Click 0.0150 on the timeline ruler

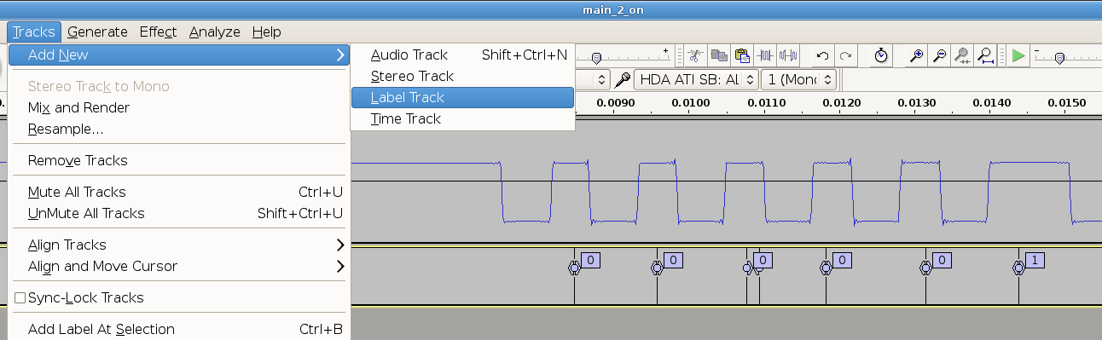(x=1068, y=102)
